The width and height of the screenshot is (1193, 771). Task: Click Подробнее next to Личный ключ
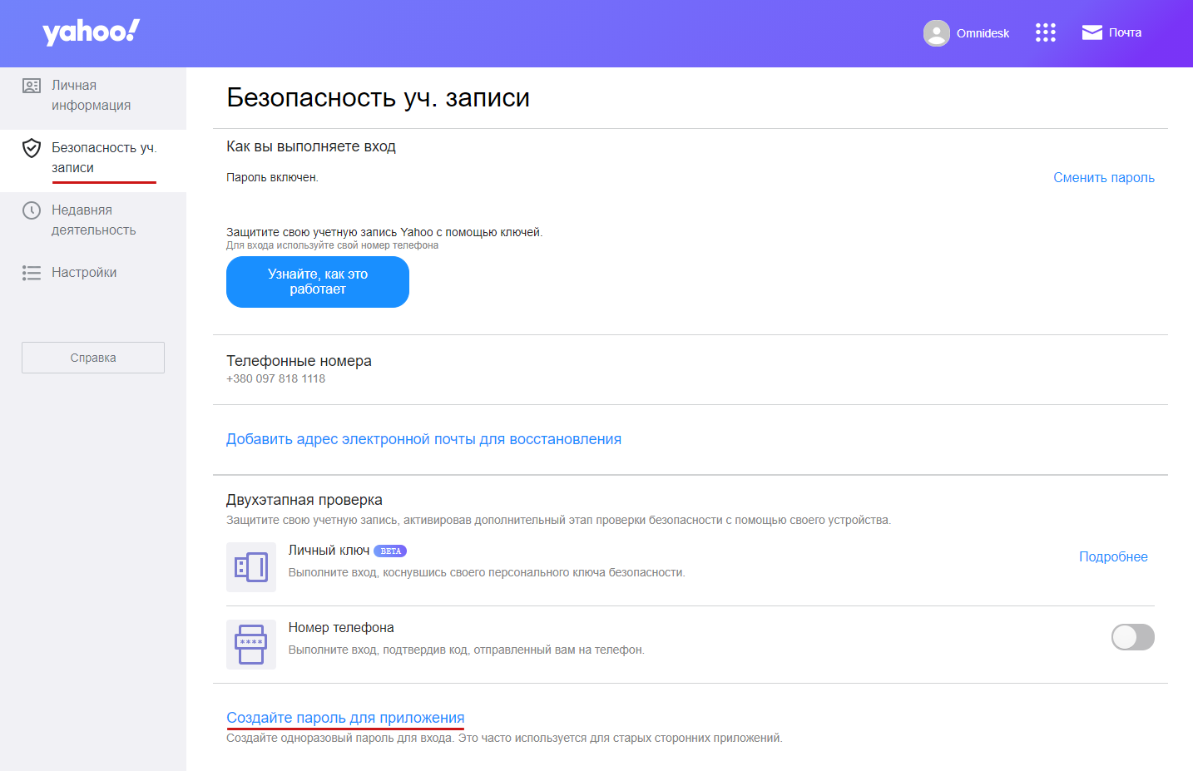click(1113, 557)
